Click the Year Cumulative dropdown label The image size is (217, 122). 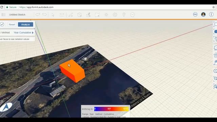tap(22, 33)
